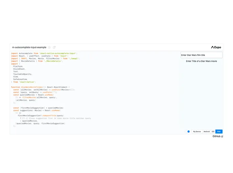The width and height of the screenshot is (233, 173).
Task: Click the 'react-native' import string
Action: [27, 82]
